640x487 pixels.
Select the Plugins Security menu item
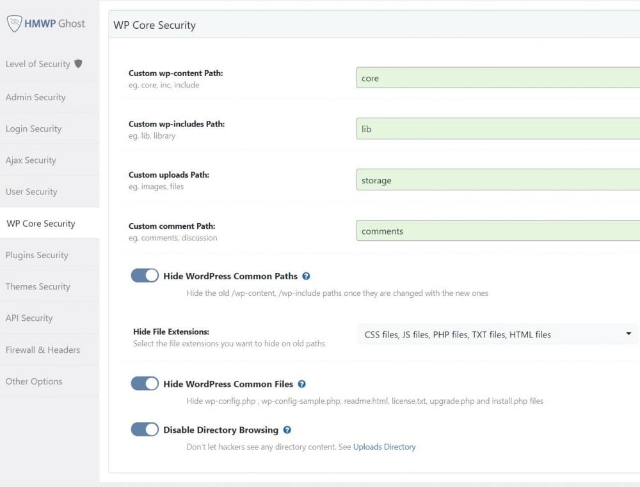37,255
